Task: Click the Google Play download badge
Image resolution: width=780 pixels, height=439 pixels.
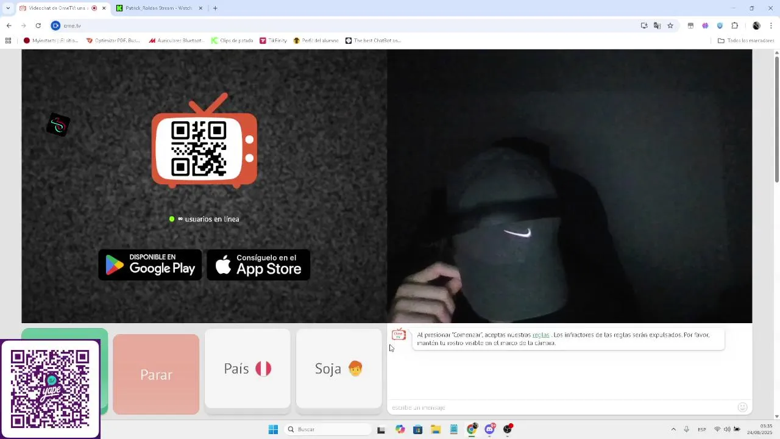Action: (150, 265)
